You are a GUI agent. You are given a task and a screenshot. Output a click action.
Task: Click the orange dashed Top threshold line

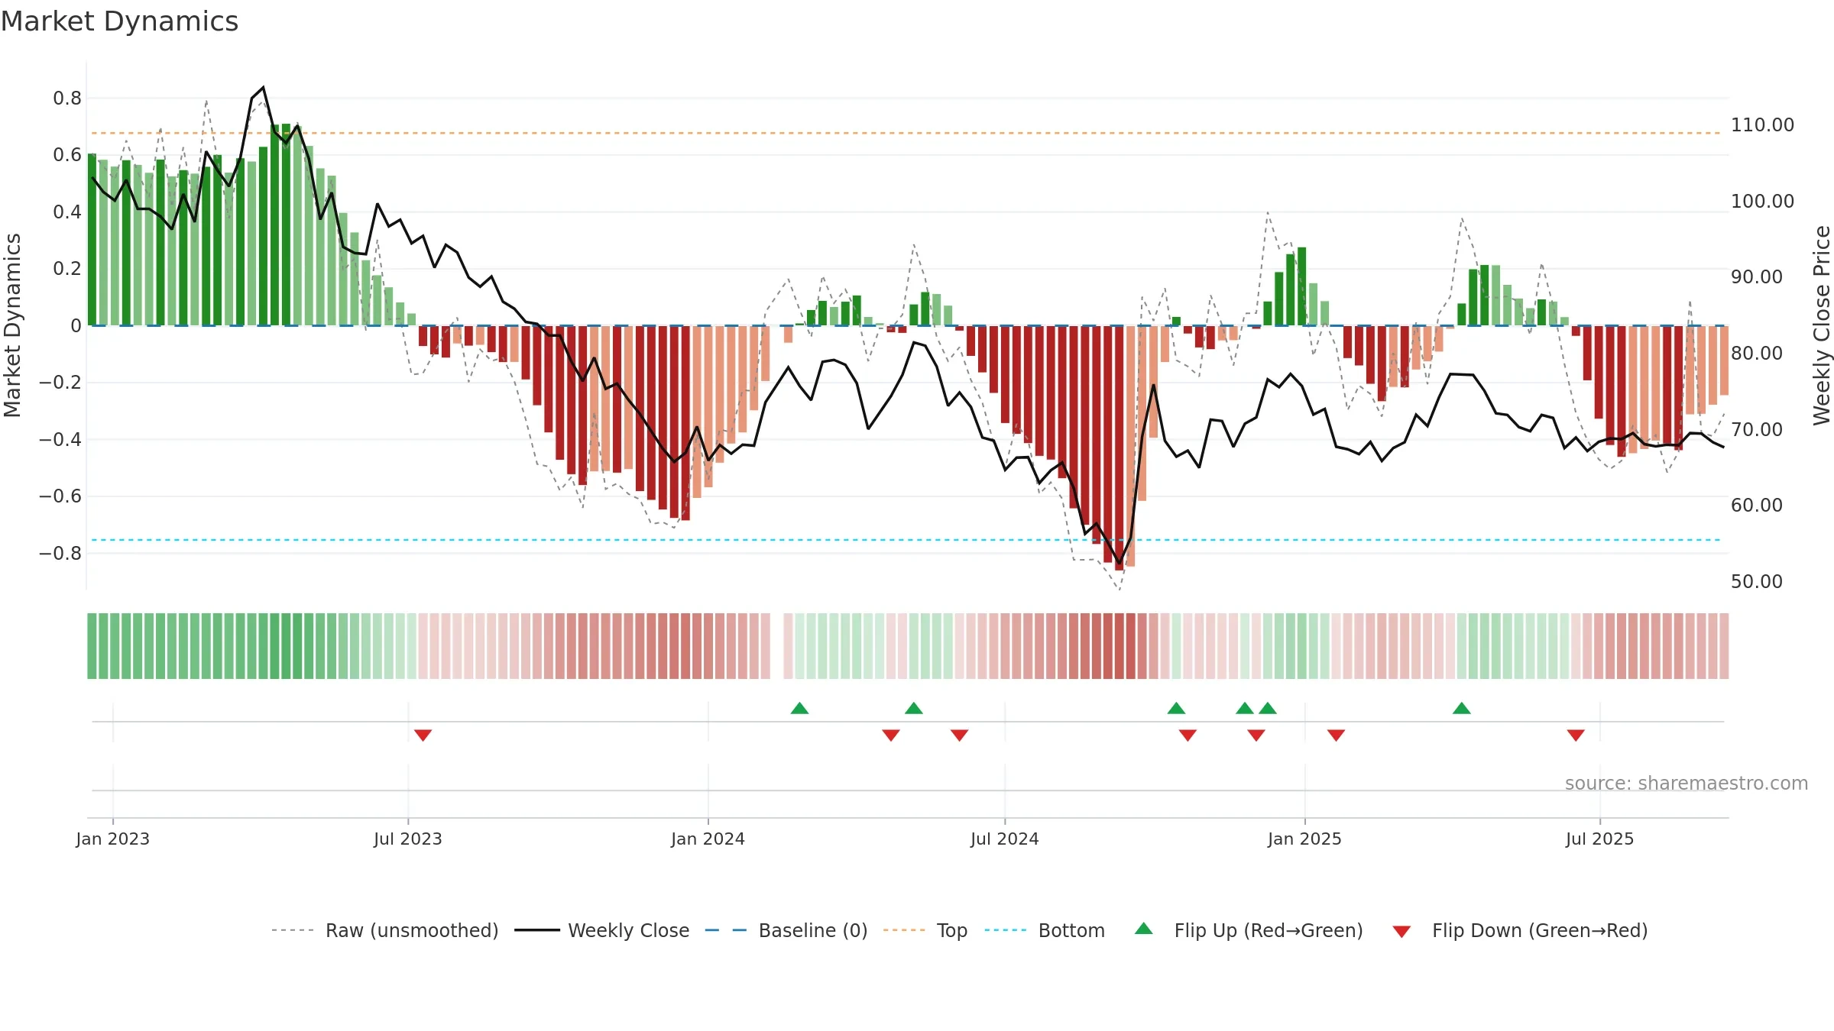pyautogui.click(x=906, y=133)
